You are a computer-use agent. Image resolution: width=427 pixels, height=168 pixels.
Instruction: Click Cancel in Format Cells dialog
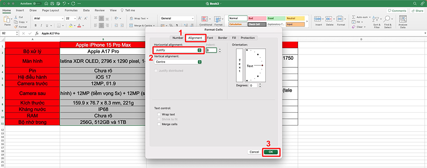(x=254, y=152)
